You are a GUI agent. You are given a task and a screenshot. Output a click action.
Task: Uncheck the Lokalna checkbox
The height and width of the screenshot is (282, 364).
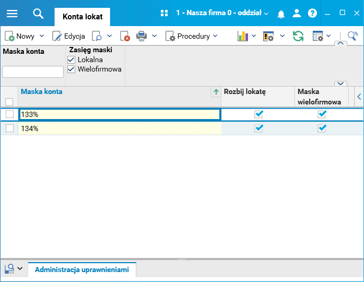pyautogui.click(x=71, y=60)
